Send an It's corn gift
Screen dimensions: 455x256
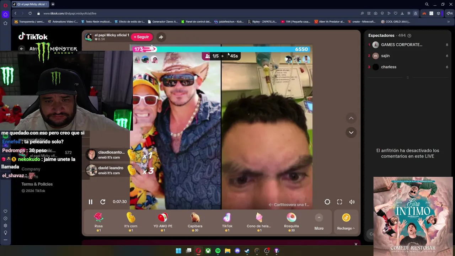[x=131, y=222]
